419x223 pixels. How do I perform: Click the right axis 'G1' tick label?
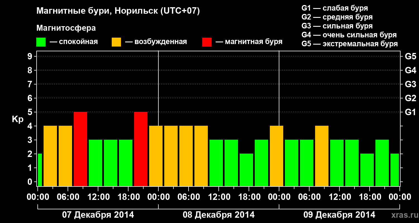[410, 112]
